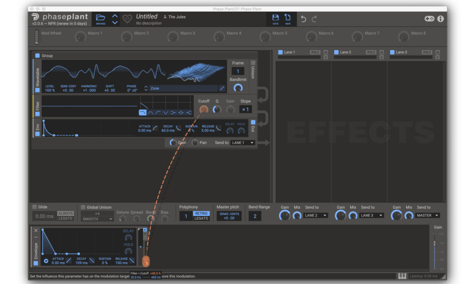Mute Lane 2 with the M button
Image resolution: width=475 pixels, height=284 pixels.
click(382, 52)
